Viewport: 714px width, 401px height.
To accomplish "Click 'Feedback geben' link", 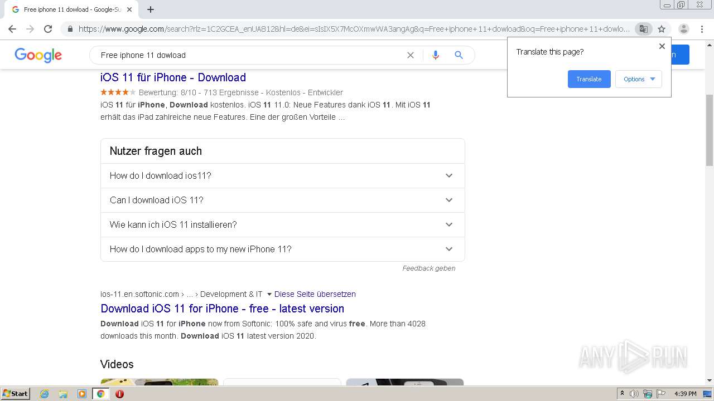I will pyautogui.click(x=429, y=268).
